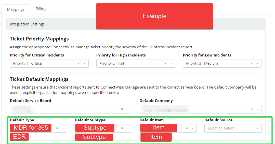Viewport: 275px width, 144px height.
Task: Switch to the Billing tab
Action: (41, 9)
